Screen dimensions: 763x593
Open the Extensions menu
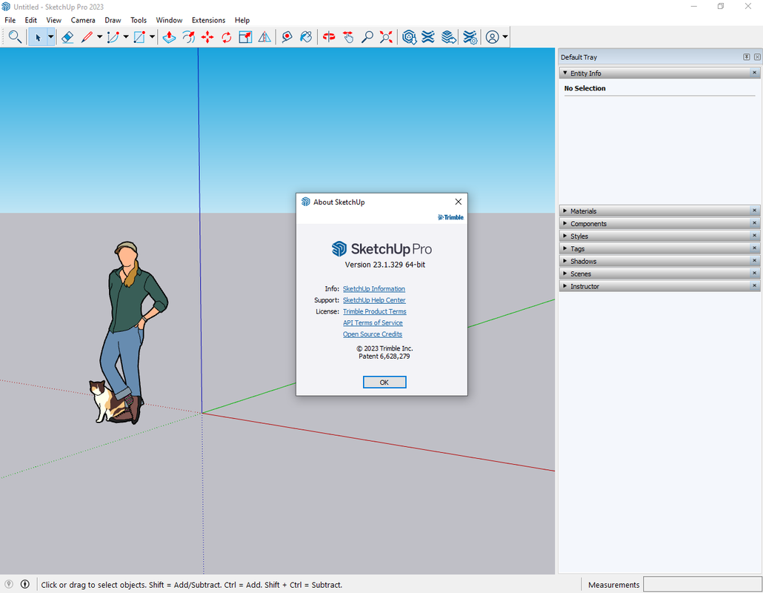[x=208, y=20]
